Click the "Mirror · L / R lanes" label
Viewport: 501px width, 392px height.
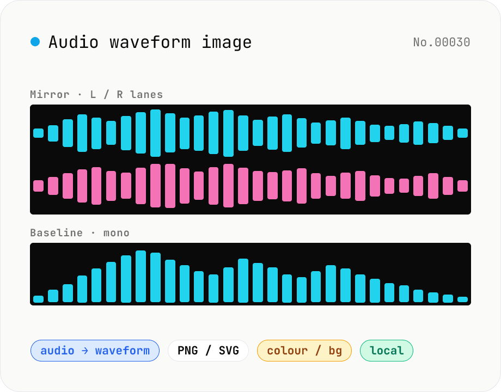point(96,95)
